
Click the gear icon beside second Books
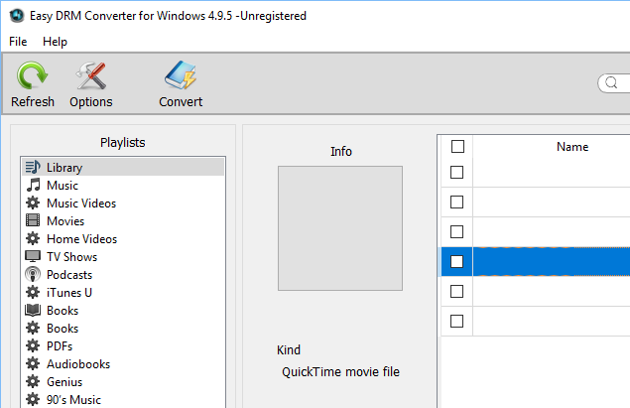click(x=33, y=328)
